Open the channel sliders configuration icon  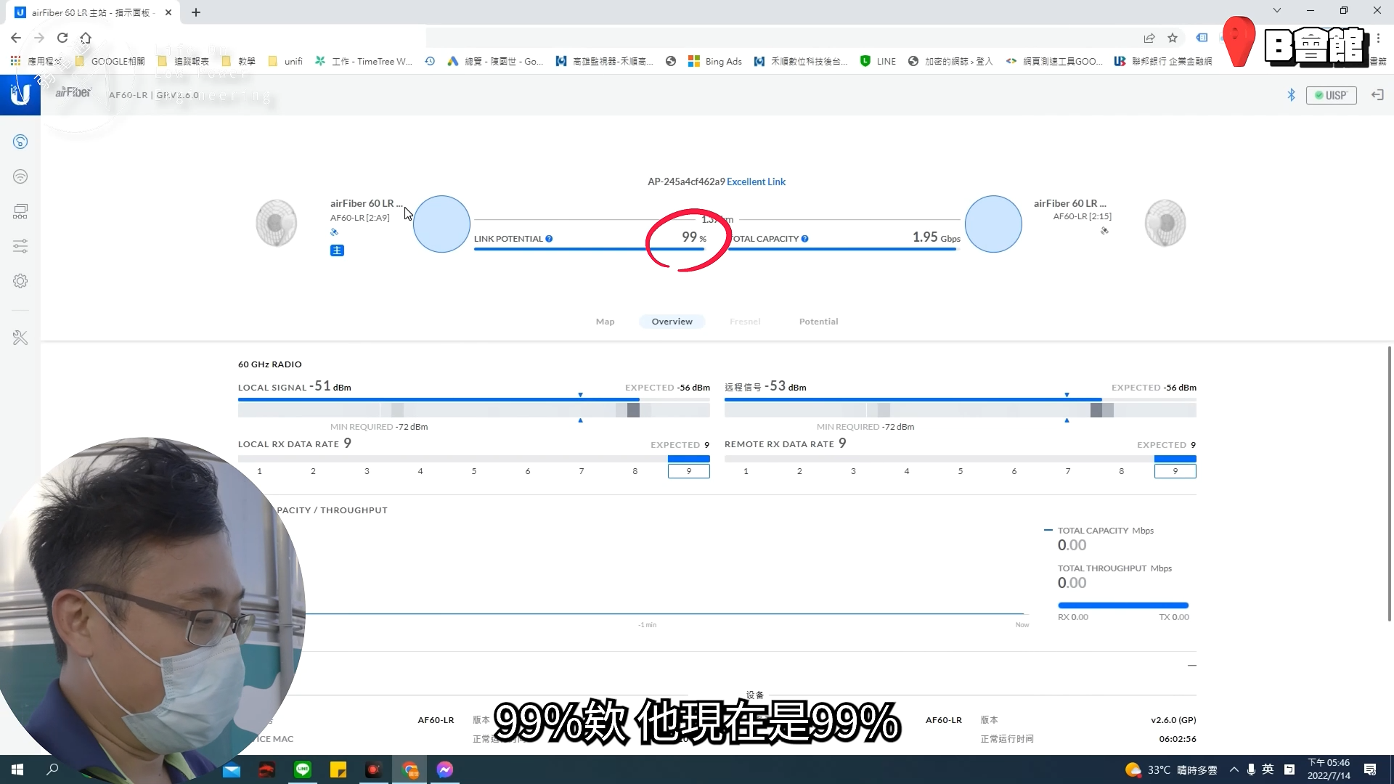(20, 246)
